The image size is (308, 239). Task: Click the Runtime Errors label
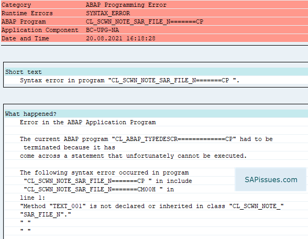27,13
